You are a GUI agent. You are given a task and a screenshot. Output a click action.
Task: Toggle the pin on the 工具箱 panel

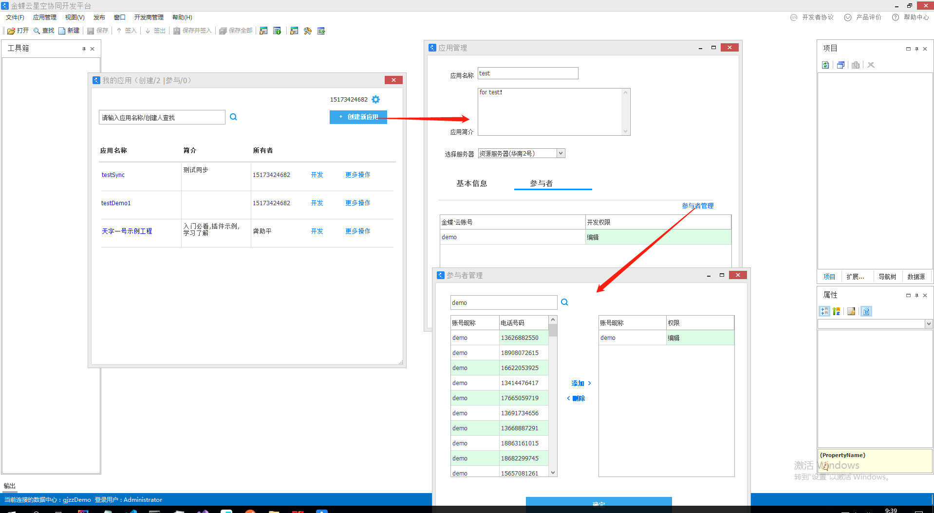tap(84, 49)
